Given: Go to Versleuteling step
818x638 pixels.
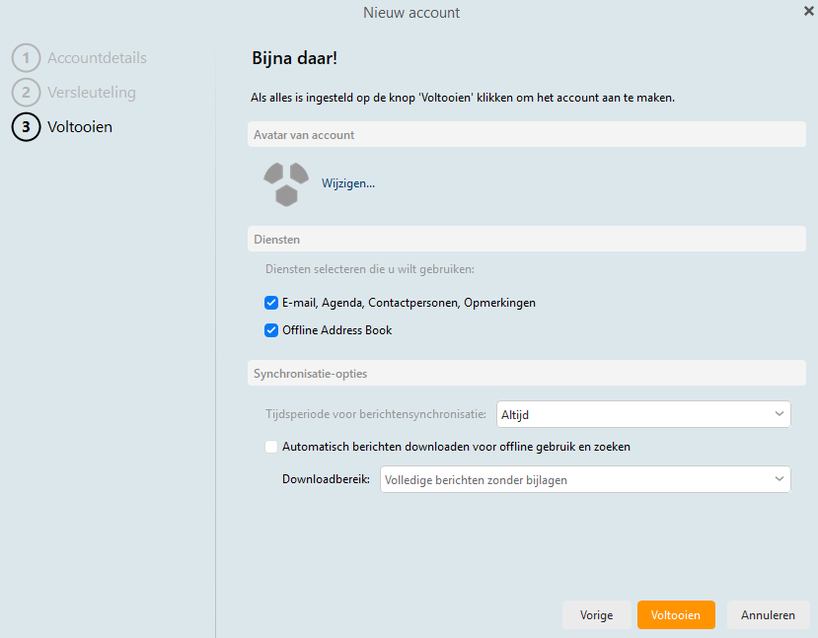Looking at the screenshot, I should click(x=92, y=93).
